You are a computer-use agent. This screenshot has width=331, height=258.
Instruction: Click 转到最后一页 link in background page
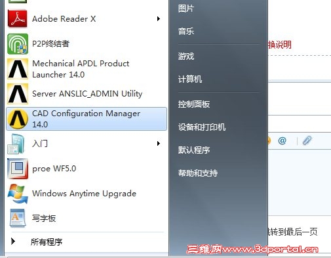pyautogui.click(x=292, y=232)
